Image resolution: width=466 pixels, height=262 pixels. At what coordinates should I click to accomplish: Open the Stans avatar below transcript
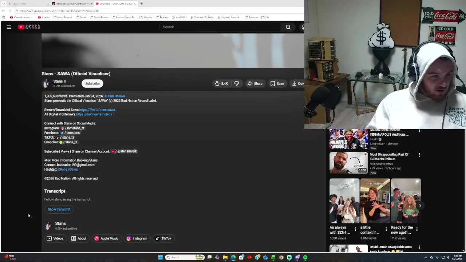tap(48, 226)
